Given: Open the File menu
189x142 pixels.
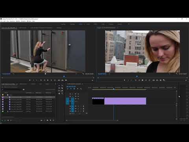Looking at the screenshot, I should coord(2,21).
